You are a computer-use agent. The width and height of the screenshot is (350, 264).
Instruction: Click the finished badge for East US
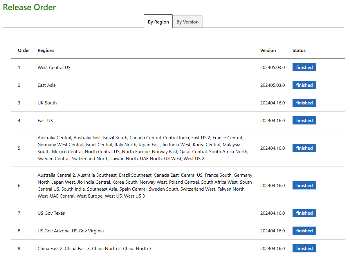coord(304,120)
